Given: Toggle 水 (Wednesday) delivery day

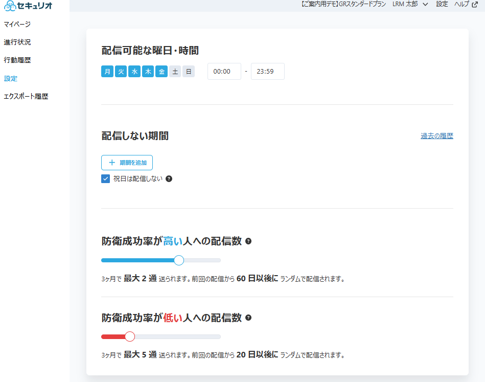Looking at the screenshot, I should click(134, 72).
